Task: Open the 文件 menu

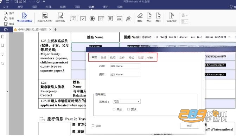Action: [6, 7]
